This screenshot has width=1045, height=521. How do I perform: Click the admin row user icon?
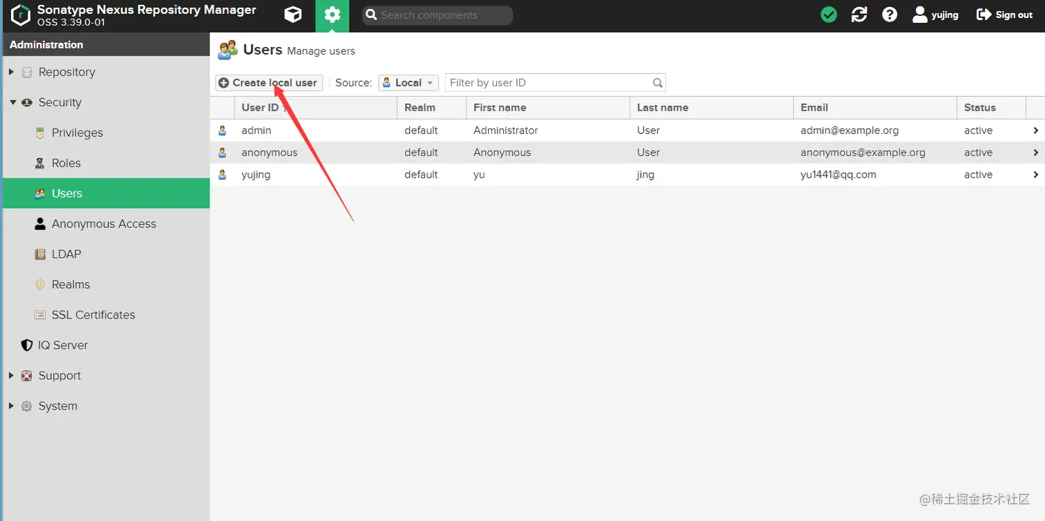[223, 130]
